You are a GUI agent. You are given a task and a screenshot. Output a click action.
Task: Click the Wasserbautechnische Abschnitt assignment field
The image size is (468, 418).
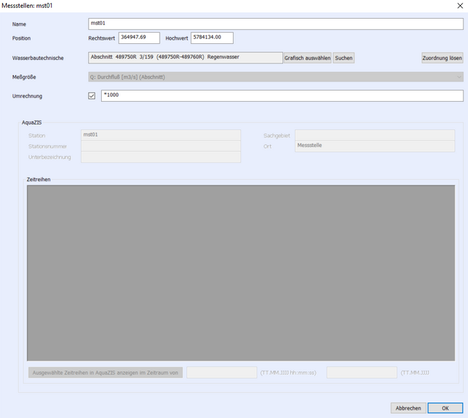186,58
